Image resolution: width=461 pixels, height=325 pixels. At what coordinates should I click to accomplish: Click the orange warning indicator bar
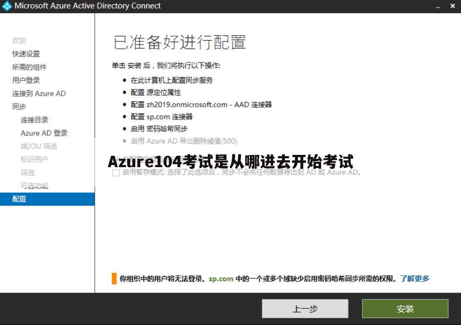pos(114,279)
